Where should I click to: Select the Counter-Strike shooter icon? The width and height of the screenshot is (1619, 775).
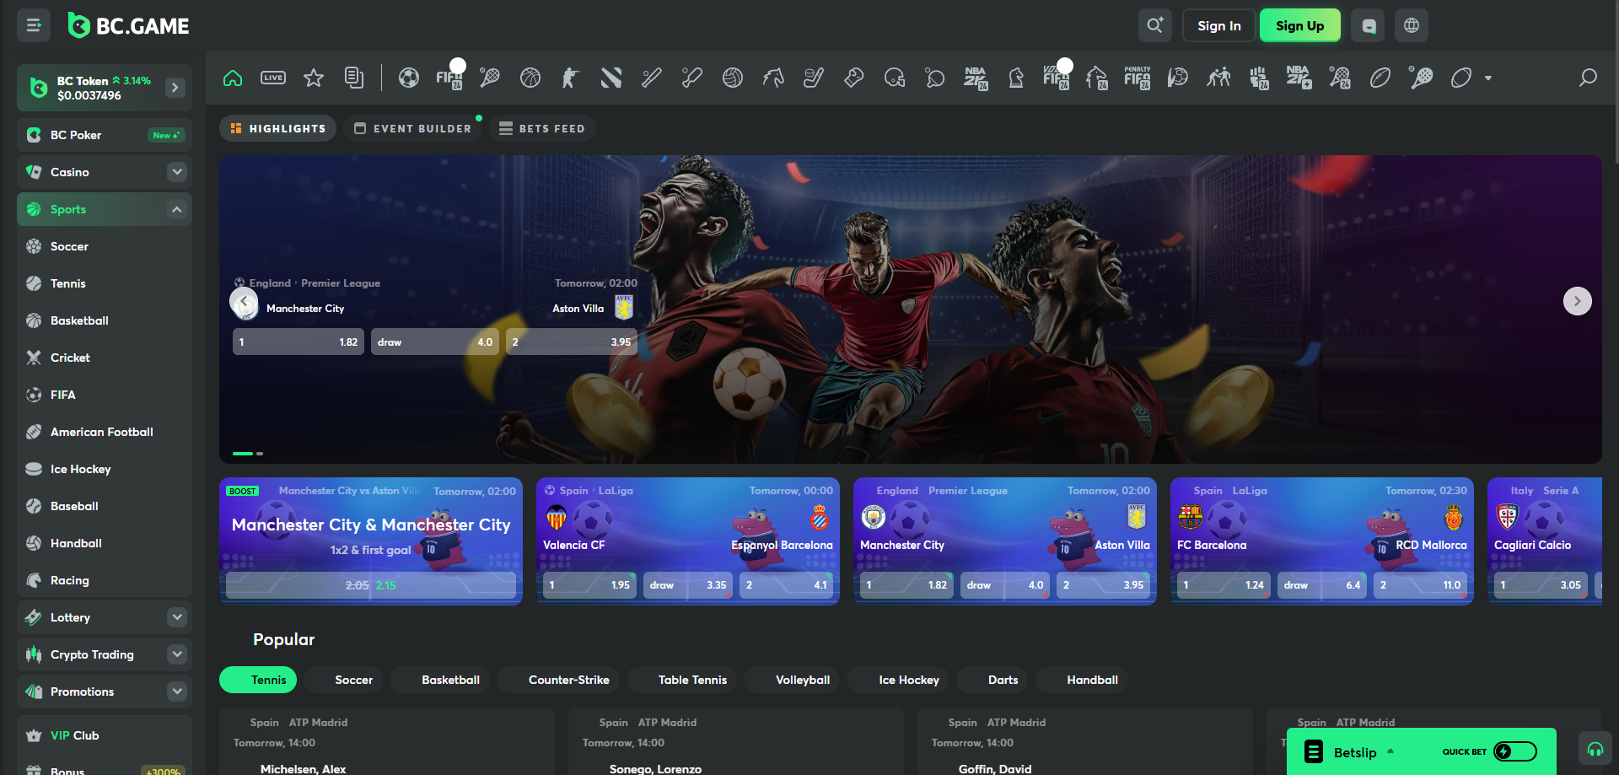(570, 78)
